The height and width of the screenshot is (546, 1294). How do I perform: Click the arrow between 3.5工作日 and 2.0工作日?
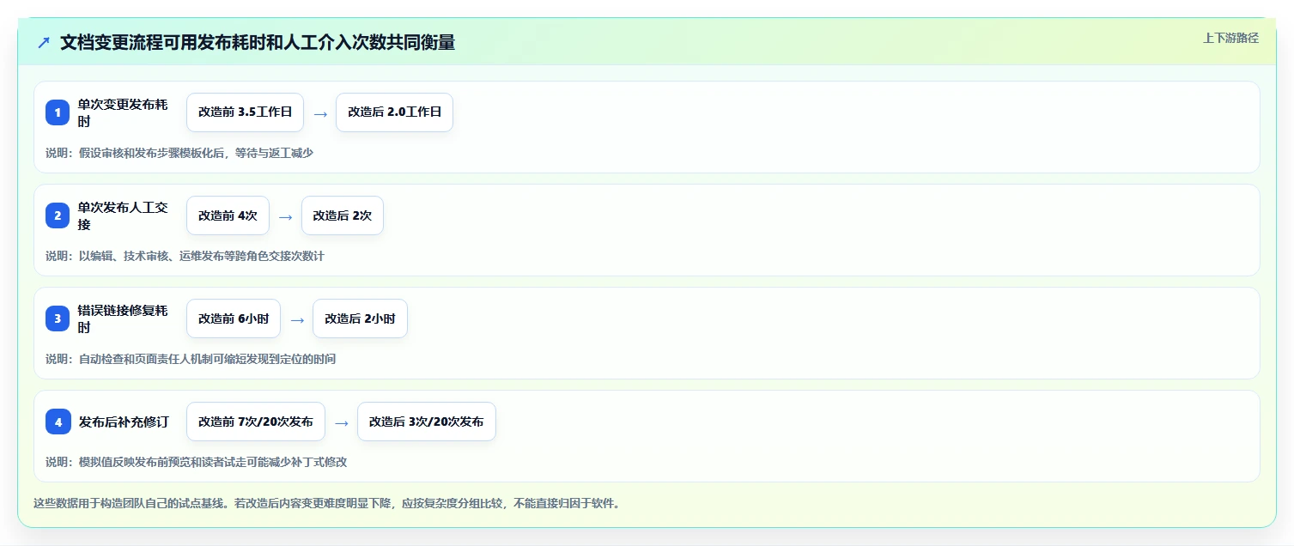pyautogui.click(x=320, y=113)
